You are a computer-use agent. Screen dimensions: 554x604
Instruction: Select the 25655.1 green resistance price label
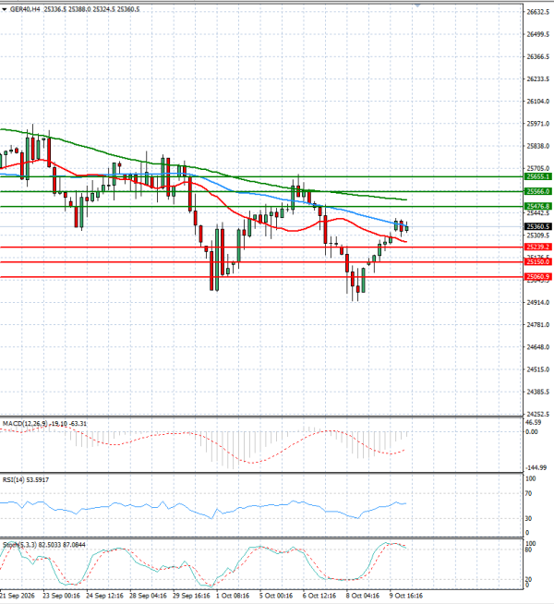click(x=538, y=176)
